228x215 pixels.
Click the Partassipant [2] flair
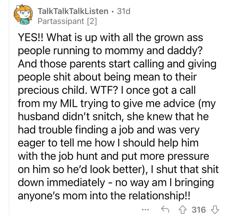67,21
